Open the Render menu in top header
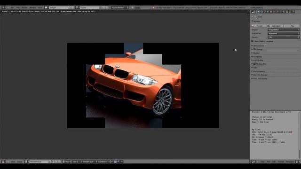301x169 pixels. click(24, 8)
